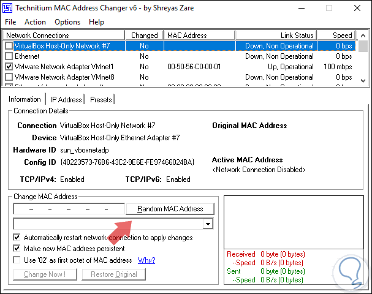The height and width of the screenshot is (294, 372).
Task: Disable automatically restart network connection option
Action: (x=17, y=237)
